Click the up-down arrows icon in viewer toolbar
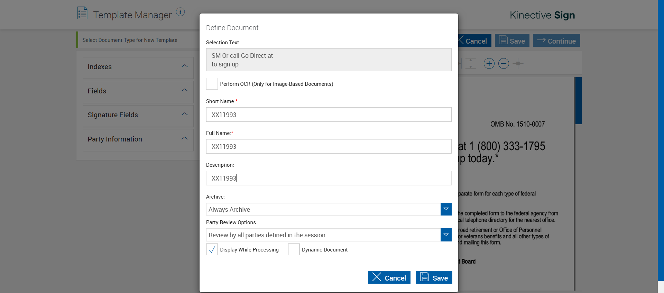 pos(470,64)
